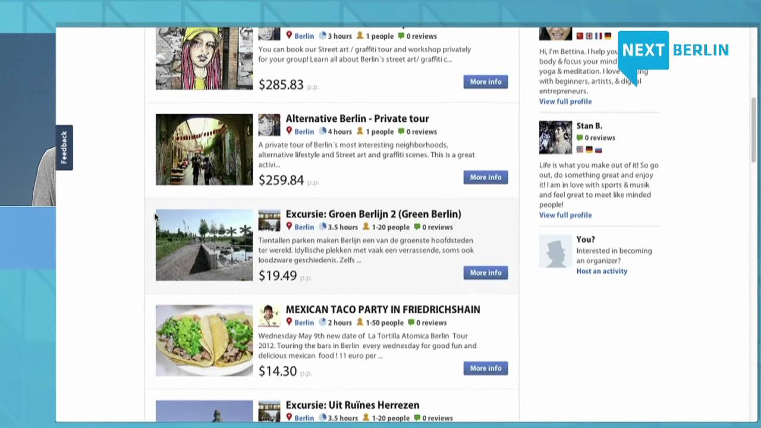Image resolution: width=761 pixels, height=428 pixels.
Task: Click More info for Alternative Berlin tour
Action: (486, 177)
